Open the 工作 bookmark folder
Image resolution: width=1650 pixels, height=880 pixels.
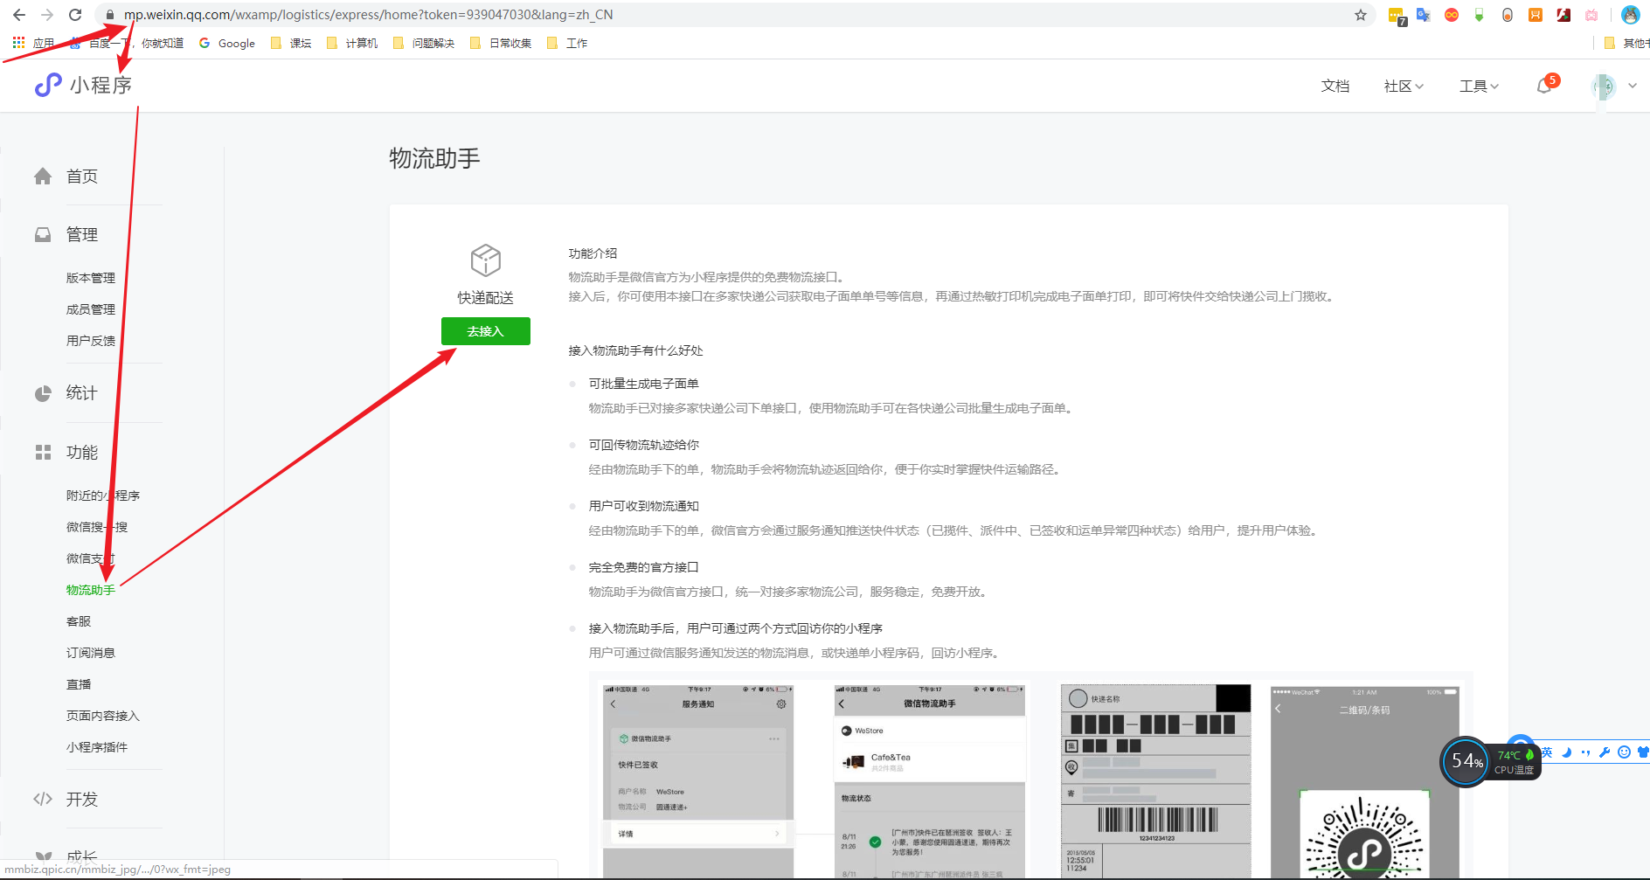click(x=568, y=43)
